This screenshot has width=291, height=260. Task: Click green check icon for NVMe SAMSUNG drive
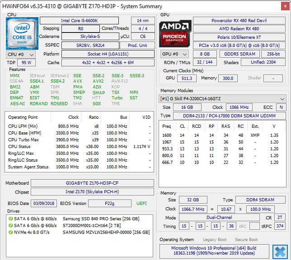(x=11, y=232)
